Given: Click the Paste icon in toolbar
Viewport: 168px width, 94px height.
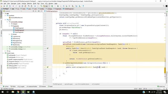Looking at the screenshot, I should click(x=25, y=6).
